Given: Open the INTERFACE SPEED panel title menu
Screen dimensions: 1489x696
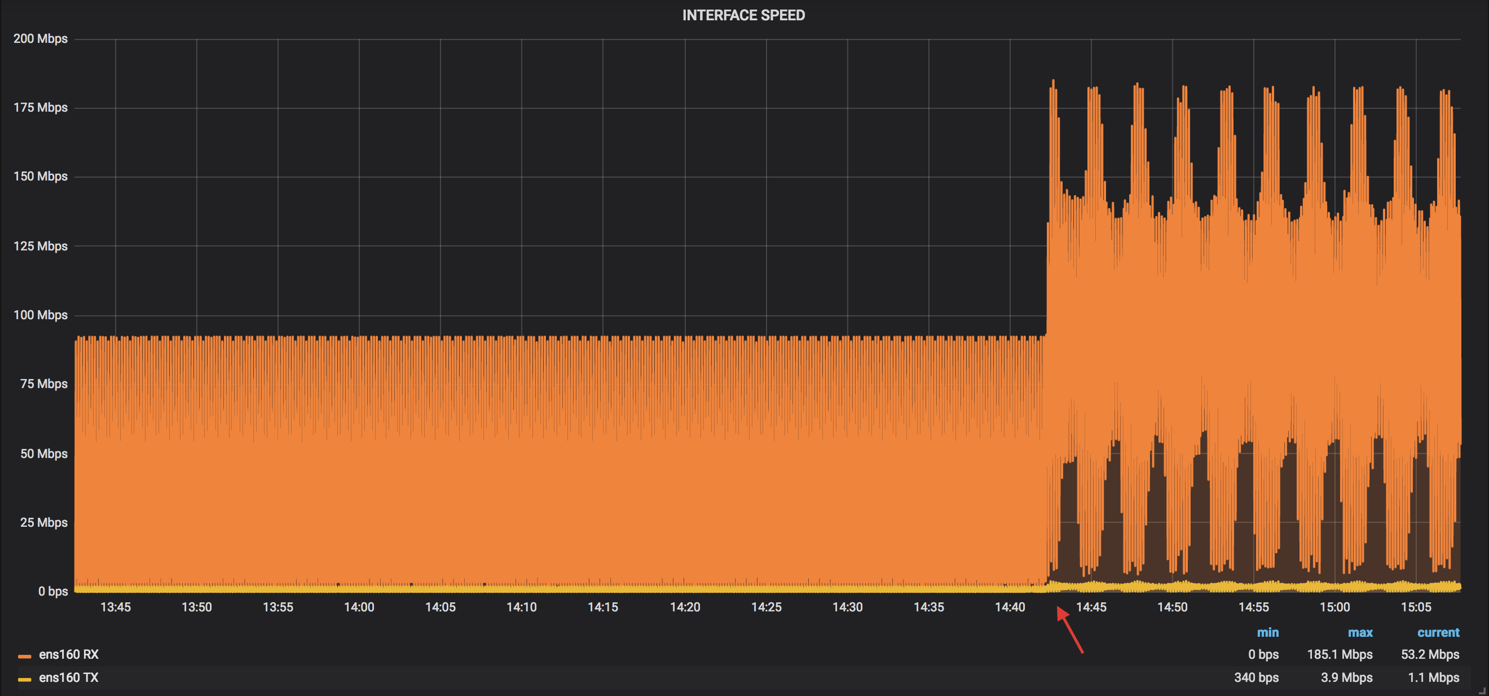Looking at the screenshot, I should tap(743, 15).
